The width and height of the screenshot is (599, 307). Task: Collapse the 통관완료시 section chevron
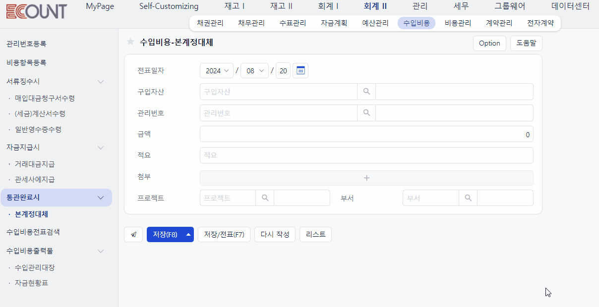coord(101,198)
